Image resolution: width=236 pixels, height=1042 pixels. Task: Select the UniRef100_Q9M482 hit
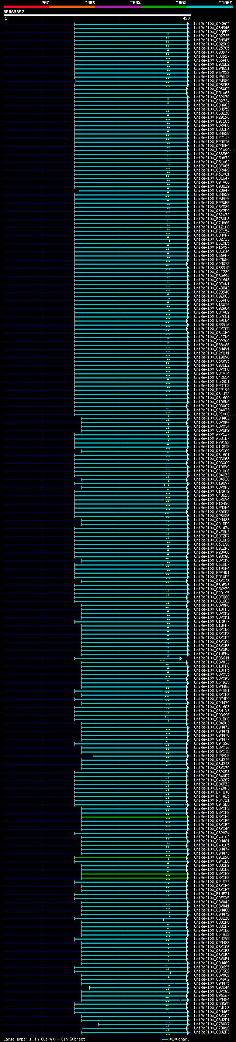pos(211,418)
